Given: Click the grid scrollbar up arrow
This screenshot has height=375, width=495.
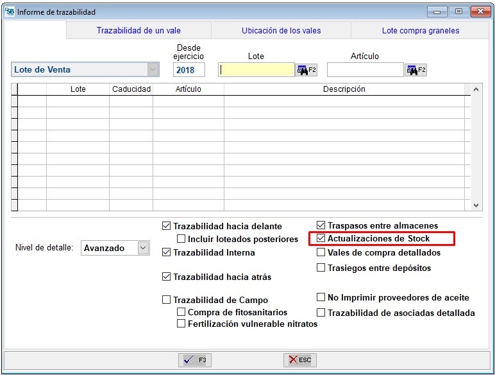Looking at the screenshot, I should [x=476, y=89].
